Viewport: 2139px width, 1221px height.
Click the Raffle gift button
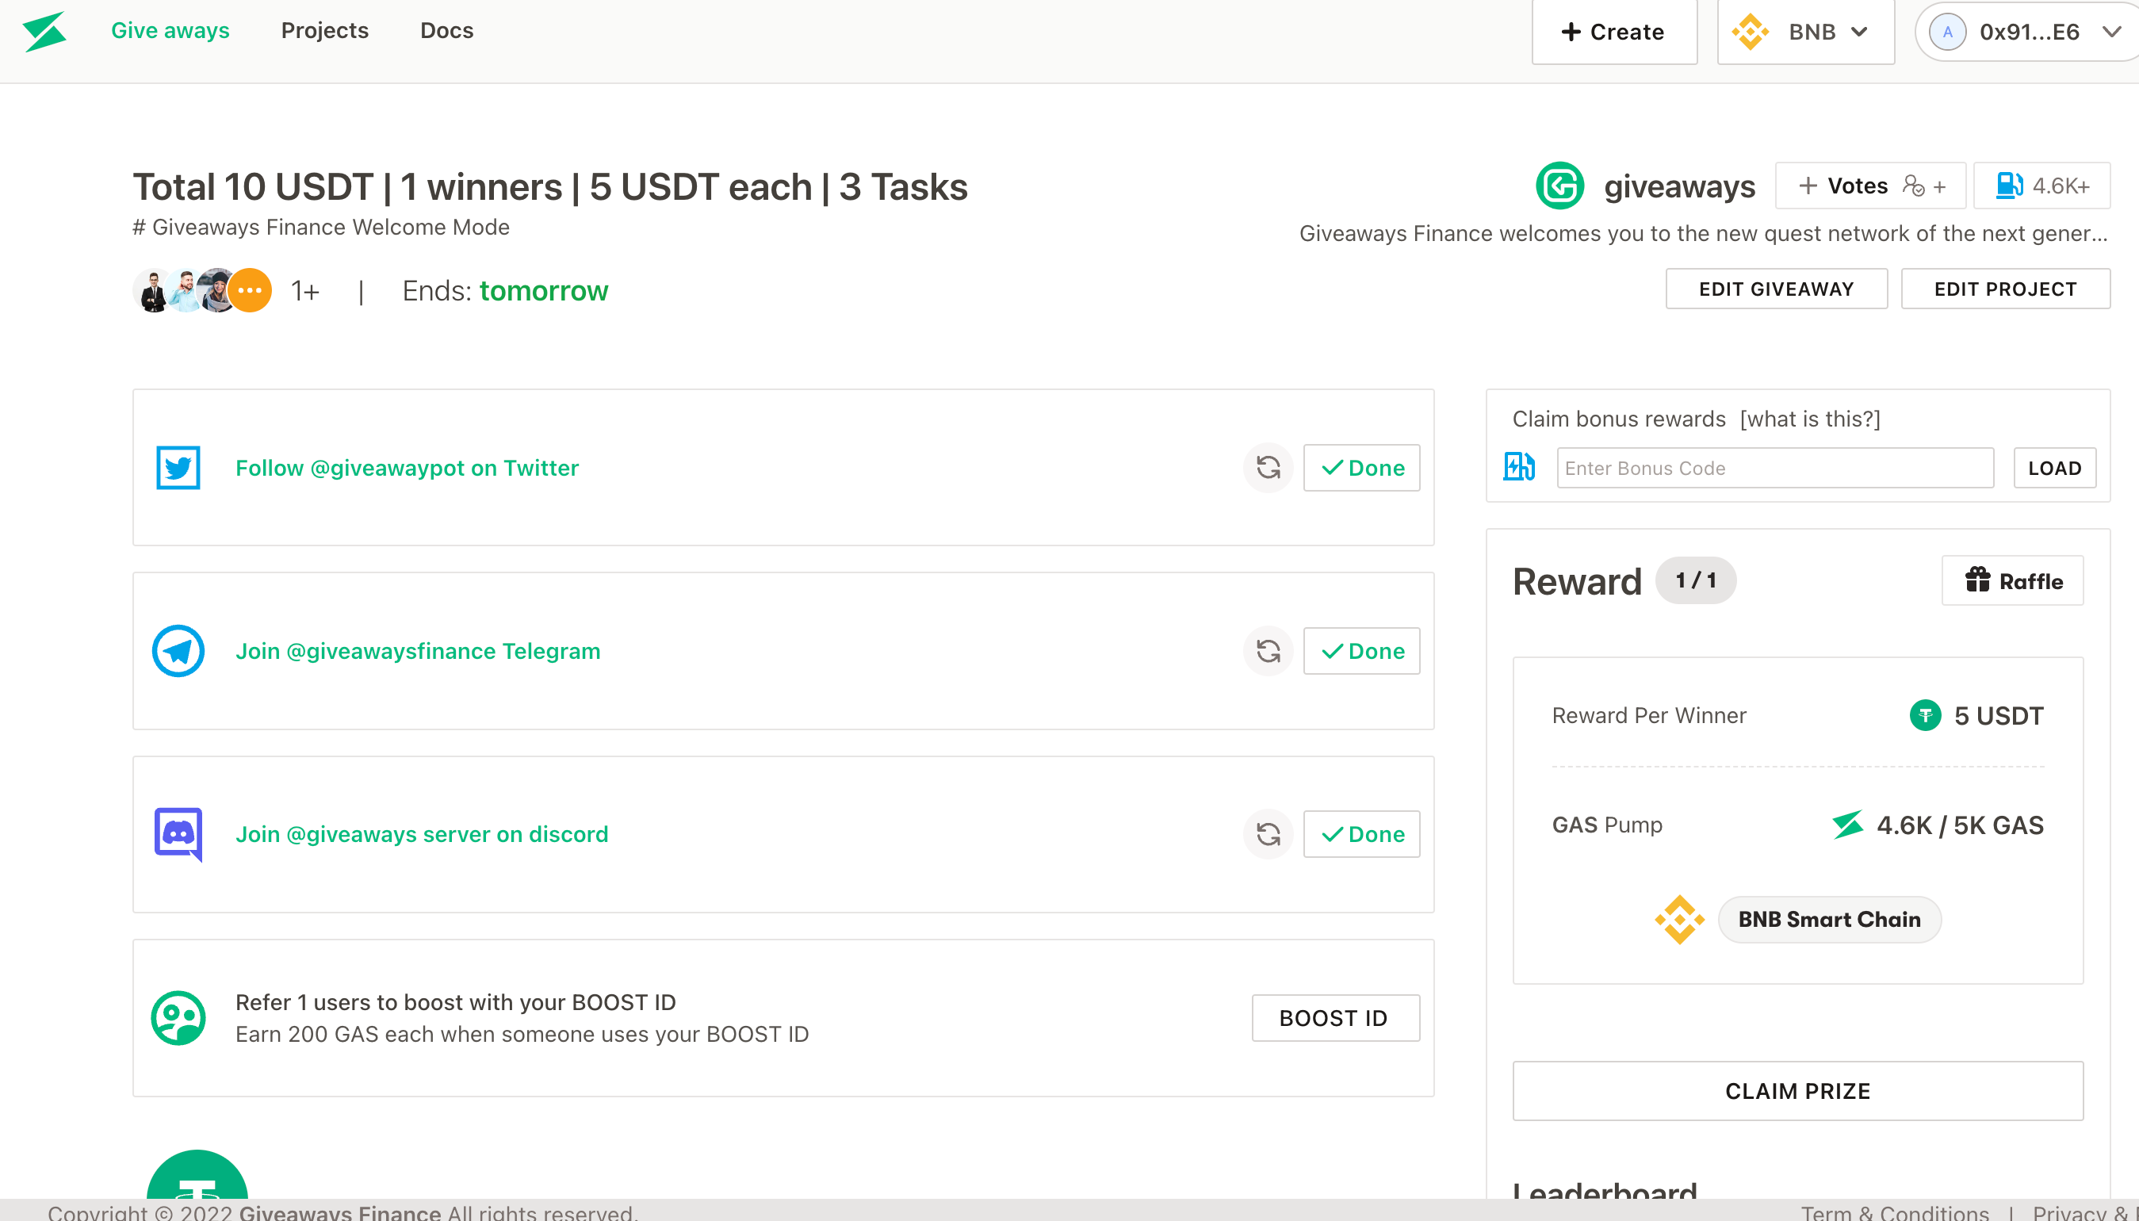[x=2012, y=580]
